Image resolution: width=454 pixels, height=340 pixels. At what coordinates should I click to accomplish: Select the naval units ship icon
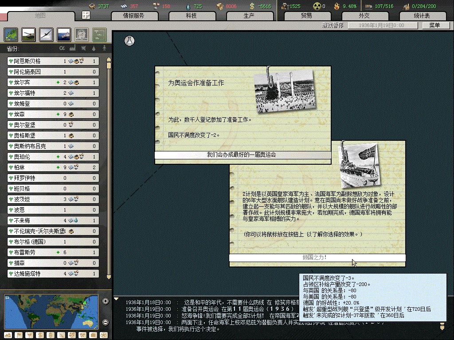coord(64,34)
